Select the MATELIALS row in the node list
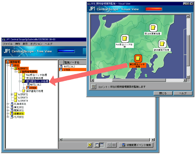Viewport: 195px width, 154px height. tap(73, 67)
